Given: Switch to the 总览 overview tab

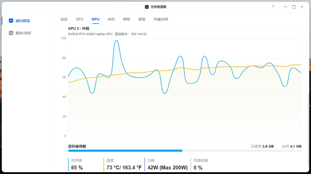Looking at the screenshot, I should 64,19.
